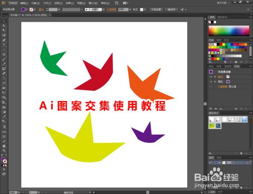The width and height of the screenshot is (253, 194).
Task: Pick a color from the spectrum bar
Action: click(x=229, y=31)
